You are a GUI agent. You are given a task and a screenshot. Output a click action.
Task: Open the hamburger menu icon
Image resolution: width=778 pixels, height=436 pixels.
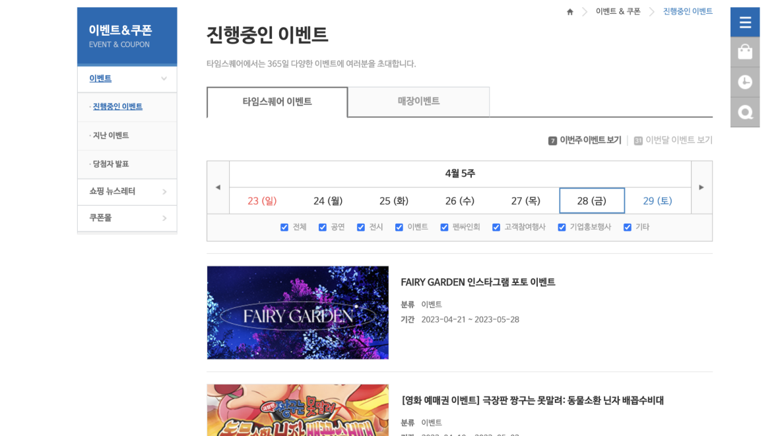745,22
